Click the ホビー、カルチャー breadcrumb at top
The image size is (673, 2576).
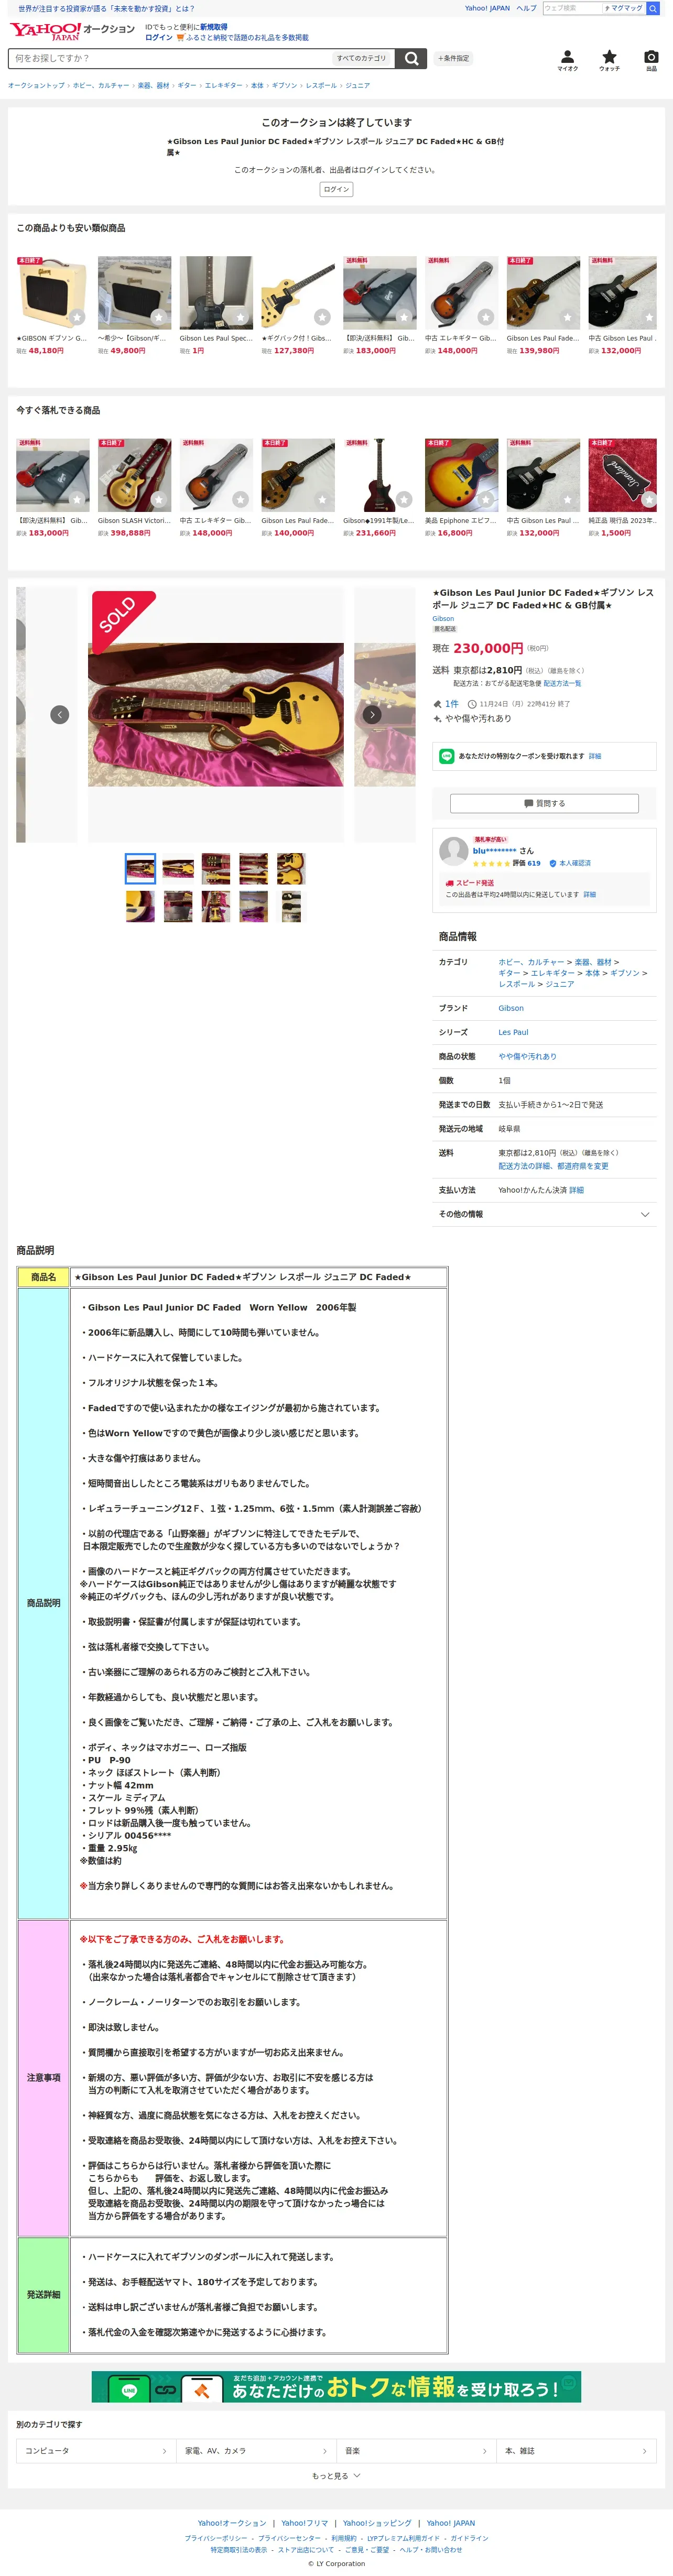point(101,86)
